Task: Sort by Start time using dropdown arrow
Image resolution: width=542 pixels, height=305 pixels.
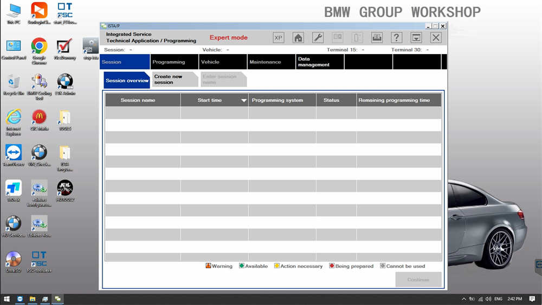Action: coord(243,100)
